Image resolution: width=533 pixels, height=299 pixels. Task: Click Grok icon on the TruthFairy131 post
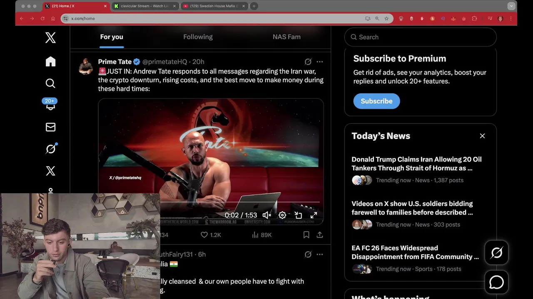click(308, 254)
